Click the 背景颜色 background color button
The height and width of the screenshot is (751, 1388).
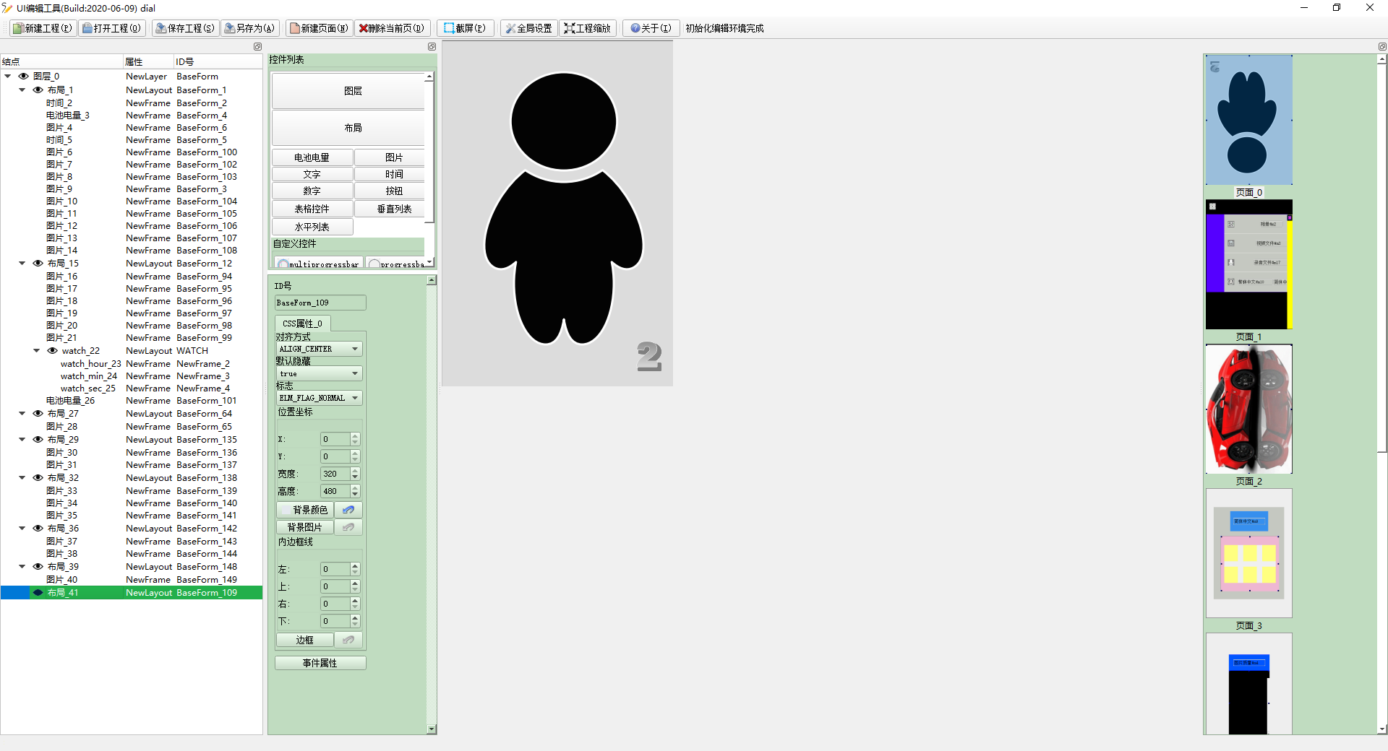[304, 509]
